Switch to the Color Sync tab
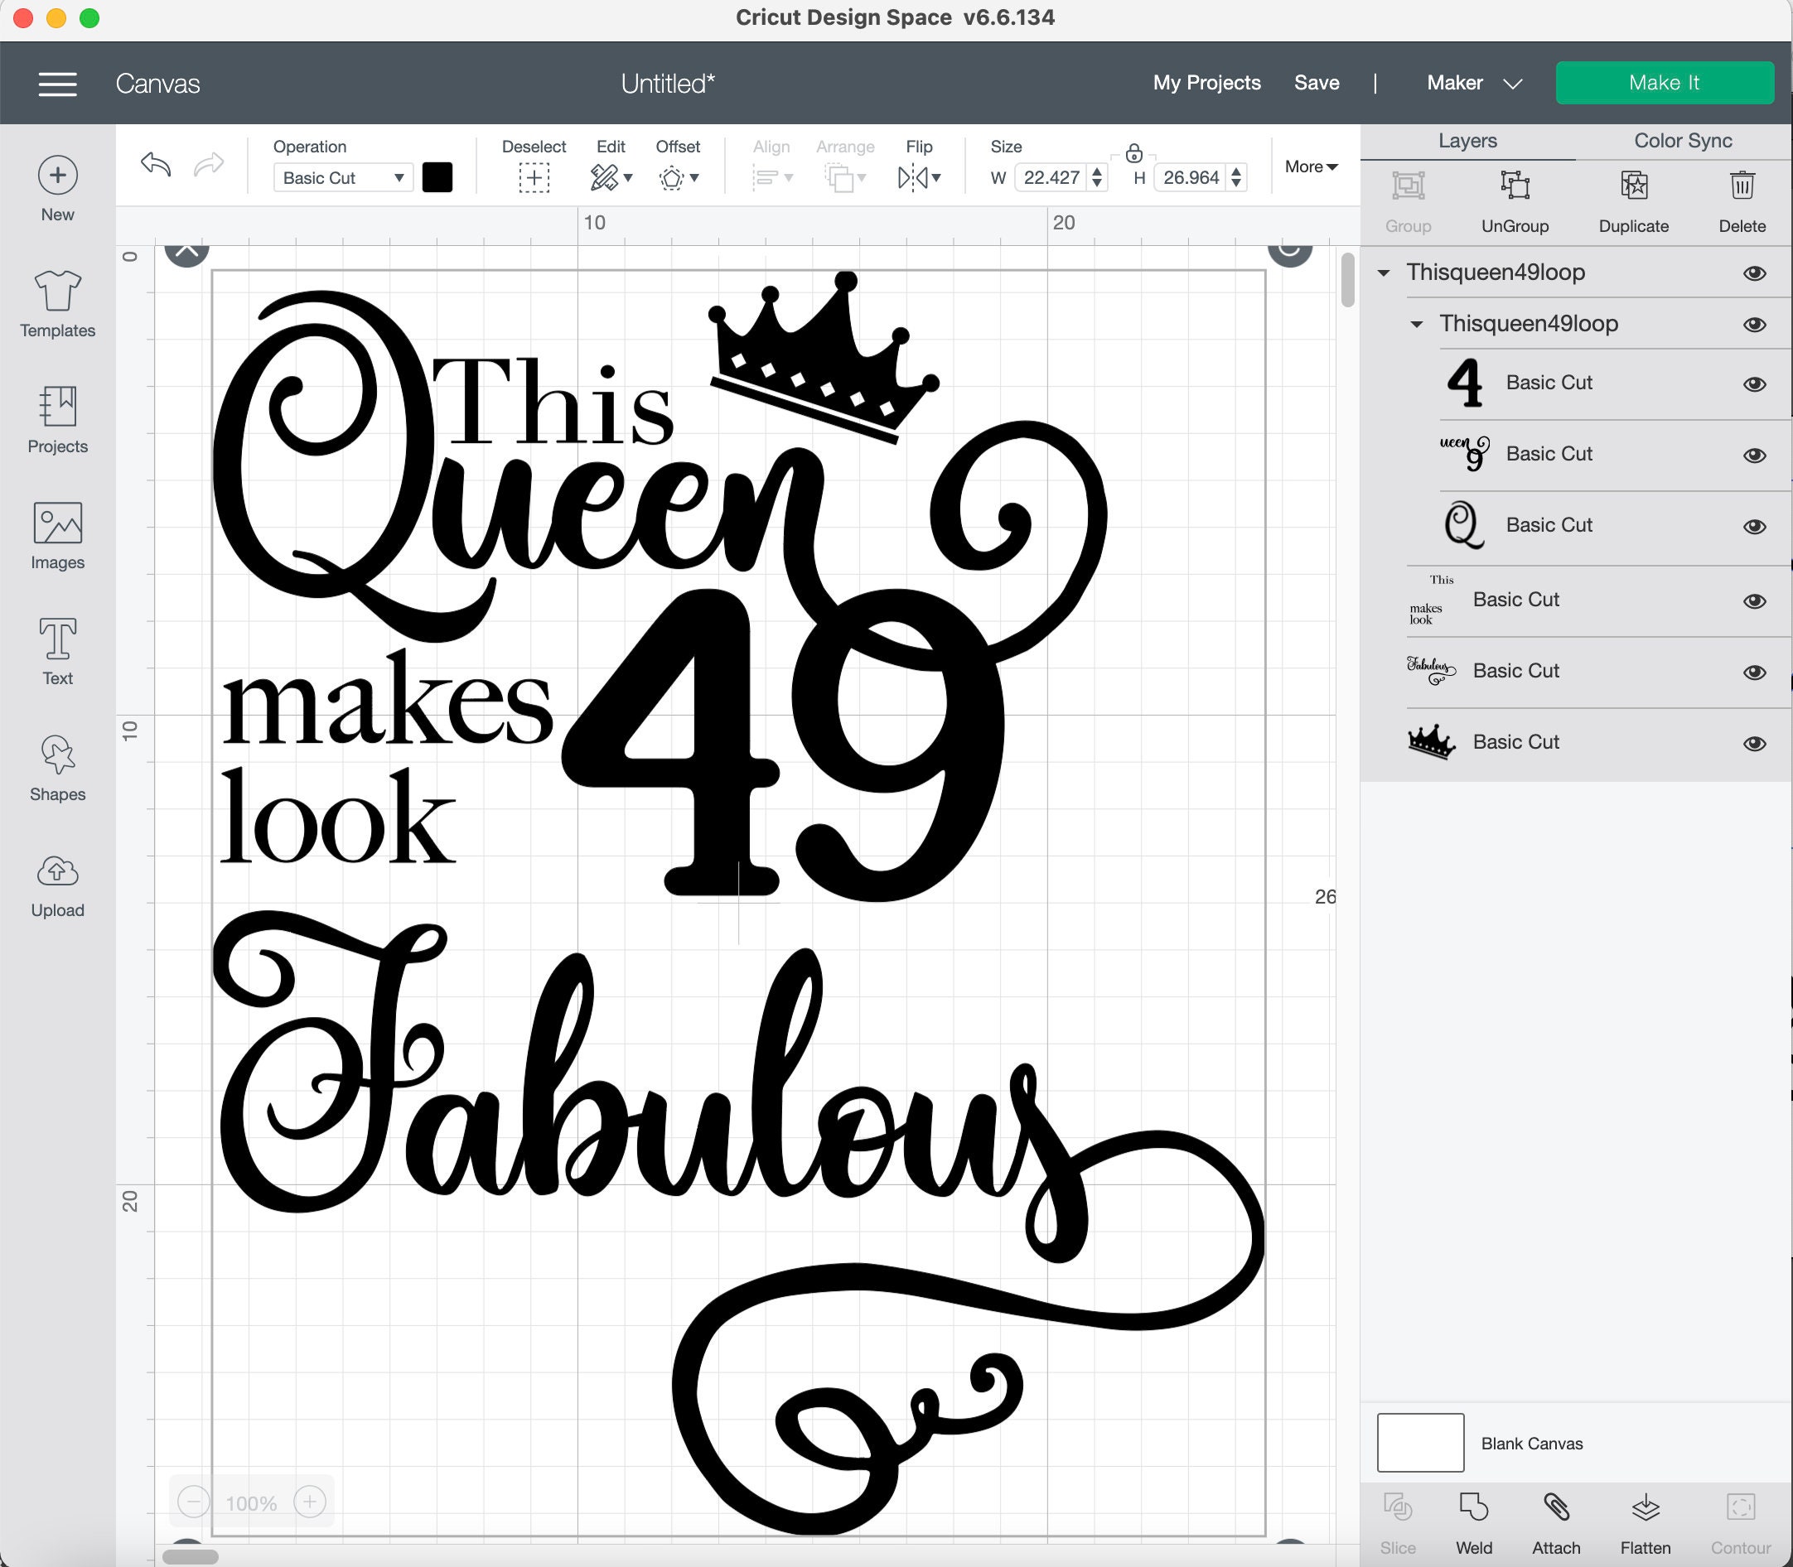Screen dimensions: 1793x1567 (1681, 140)
